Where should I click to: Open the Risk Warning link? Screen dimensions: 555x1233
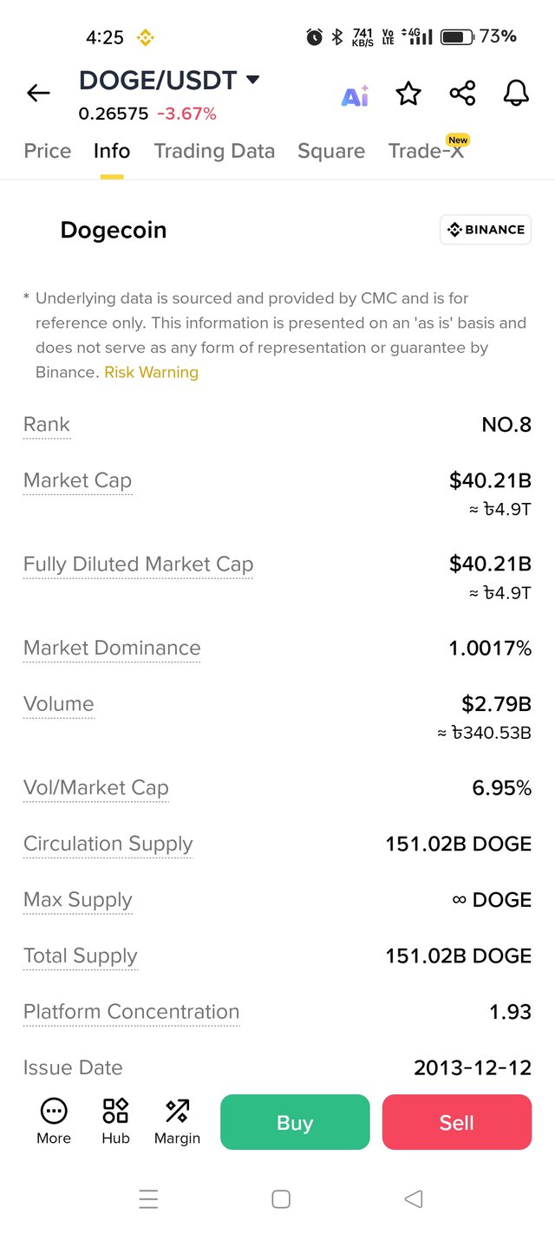click(x=152, y=372)
